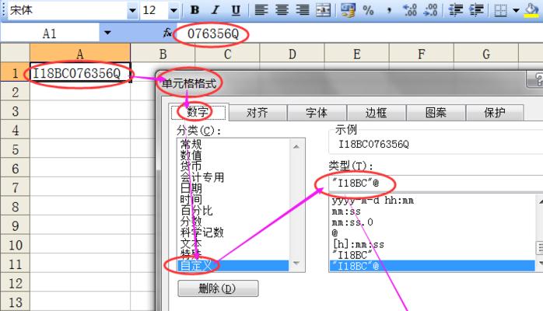
Task: Select row 13 header
Action: 15,302
